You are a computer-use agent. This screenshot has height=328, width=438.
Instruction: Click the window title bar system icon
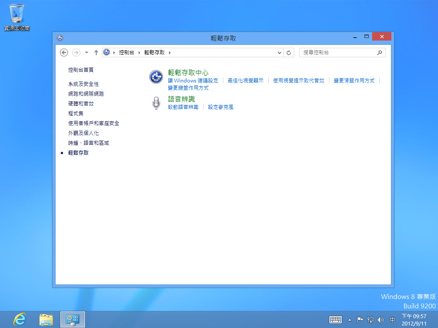(60, 38)
